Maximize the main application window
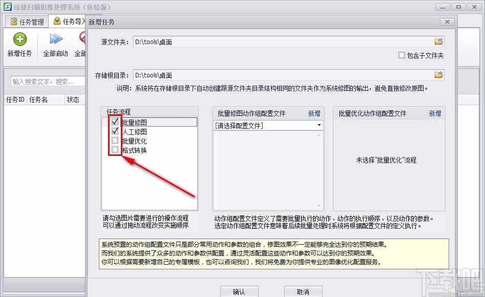Viewport: 485px width, 297px height. (458, 7)
